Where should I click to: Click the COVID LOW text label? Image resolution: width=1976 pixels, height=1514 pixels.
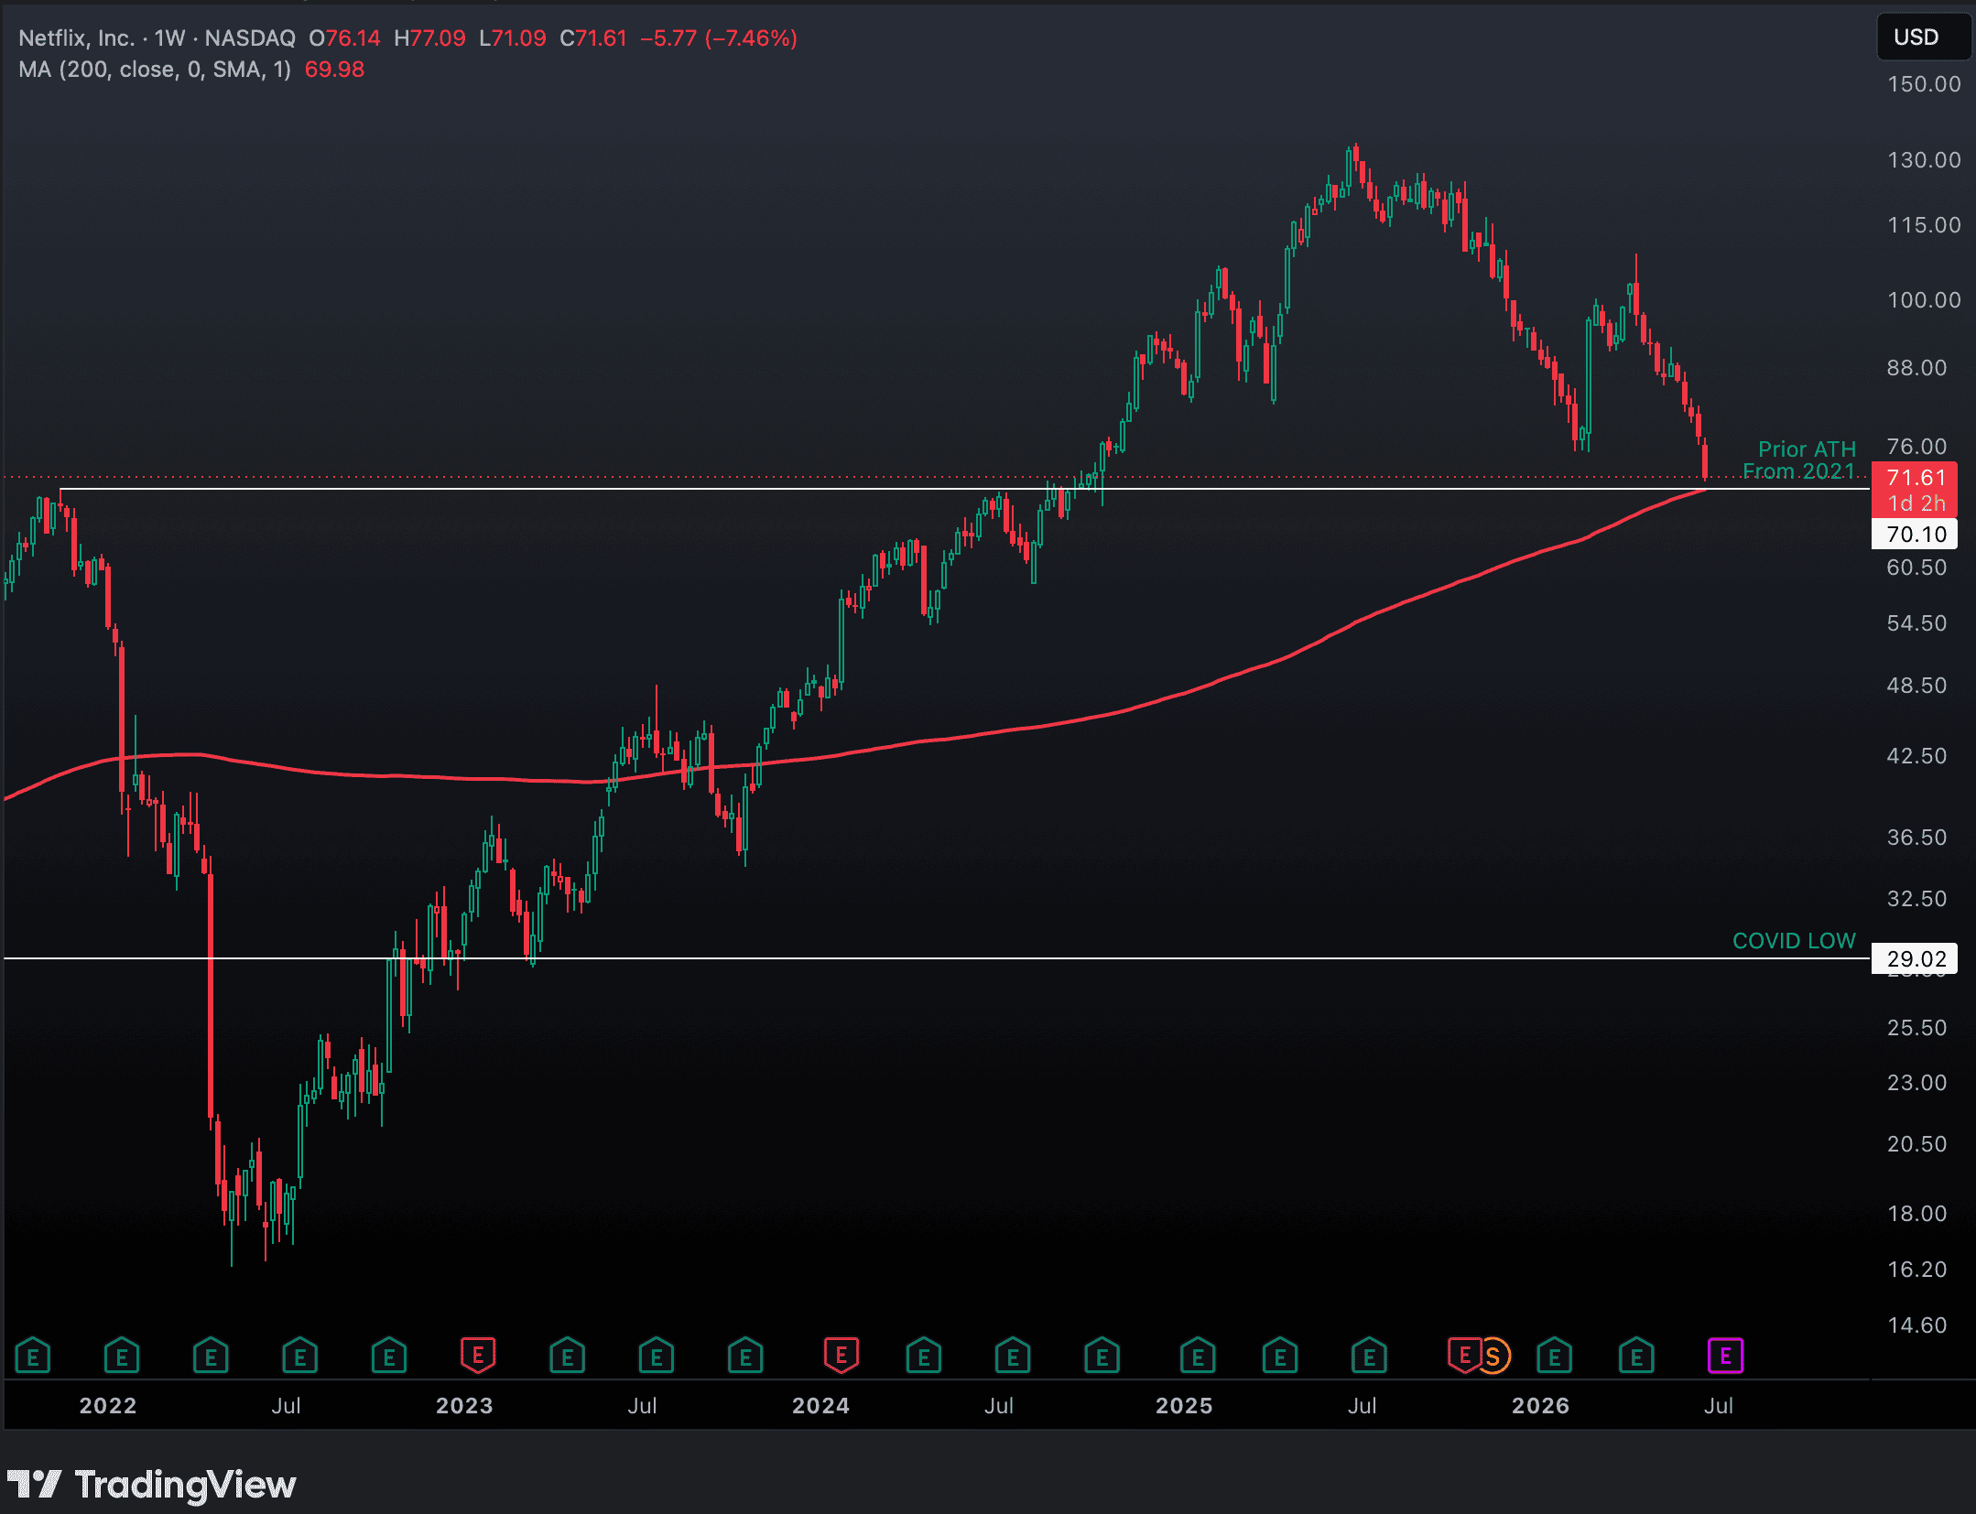click(x=1794, y=941)
